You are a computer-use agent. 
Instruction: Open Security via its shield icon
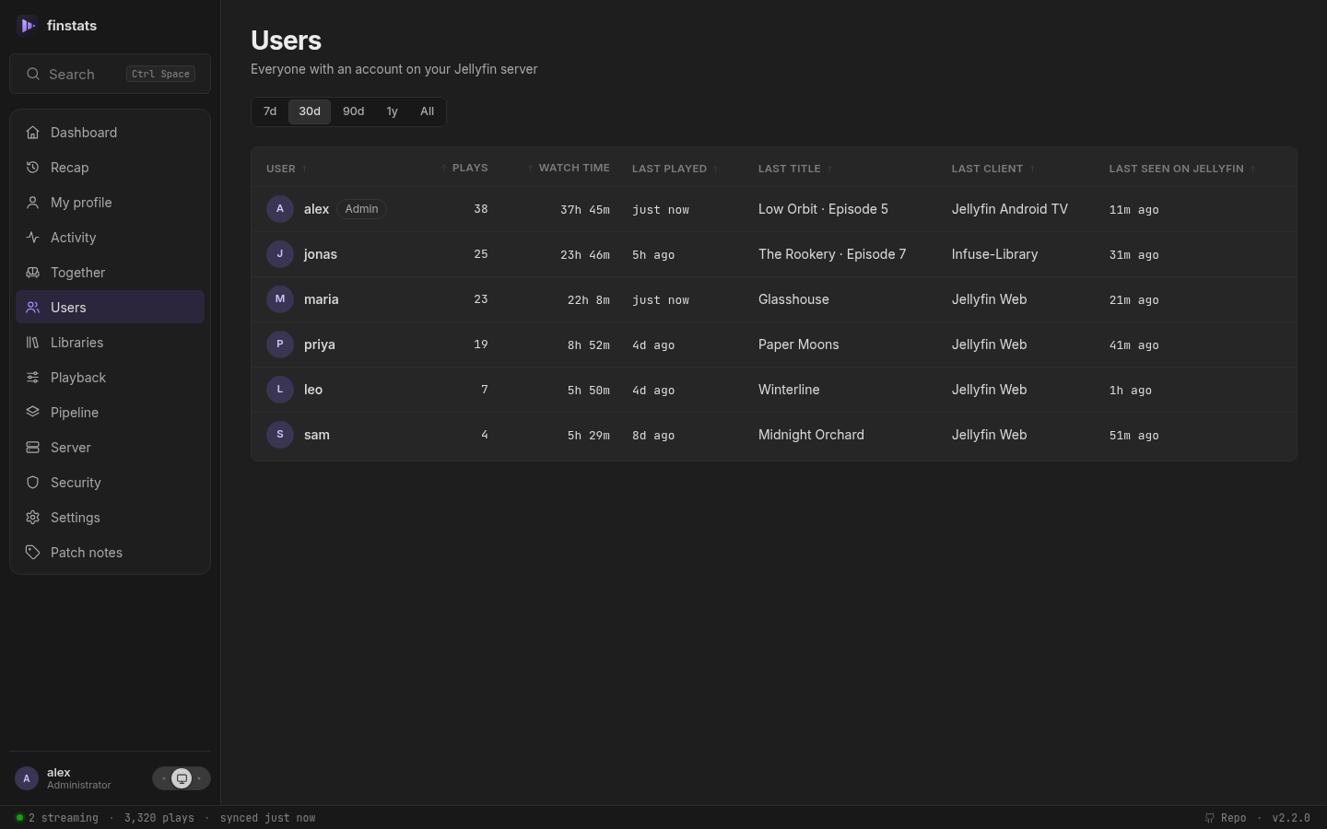click(x=33, y=483)
